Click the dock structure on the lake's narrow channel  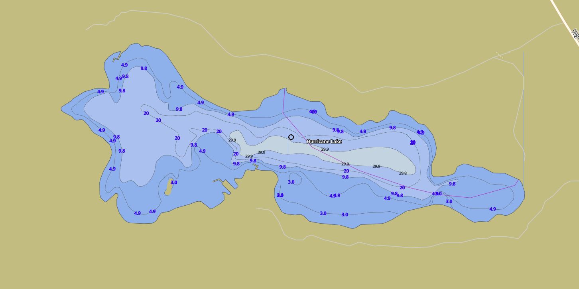(x=256, y=167)
